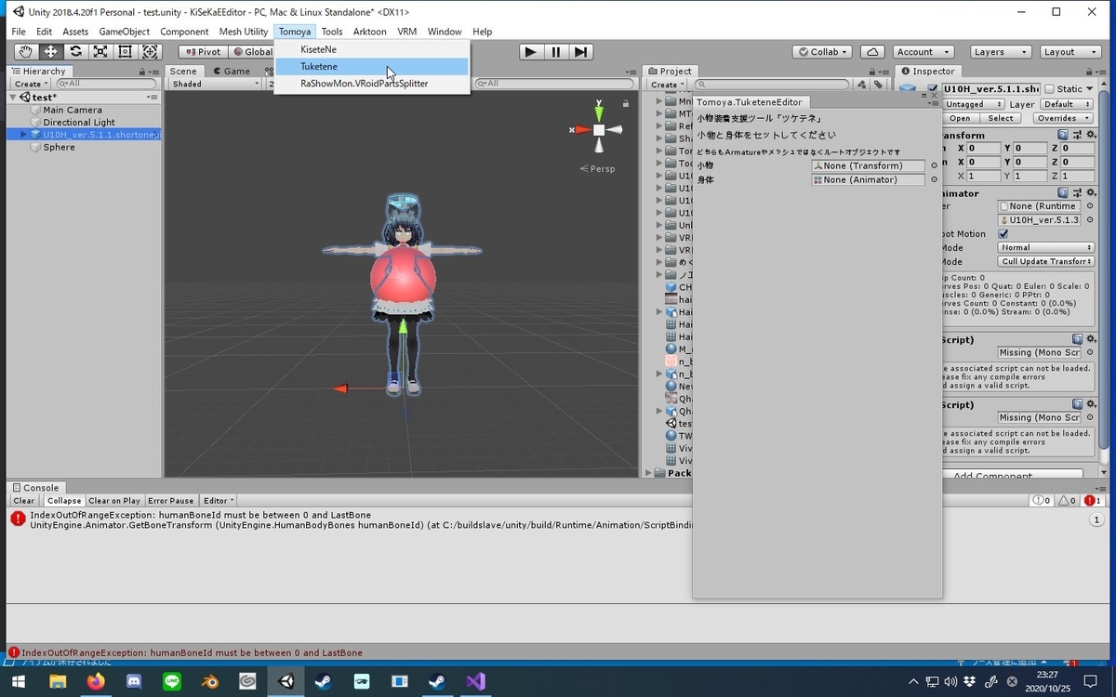Open the prefab Overrides button
The width and height of the screenshot is (1116, 697).
tap(1061, 118)
